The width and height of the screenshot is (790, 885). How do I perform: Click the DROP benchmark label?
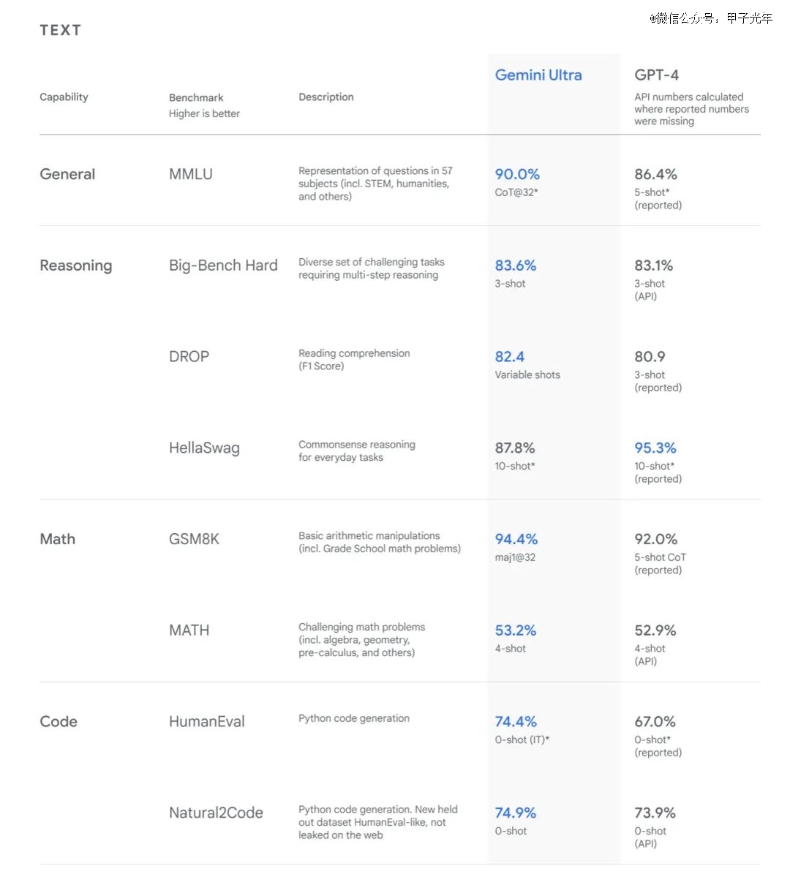coord(189,356)
